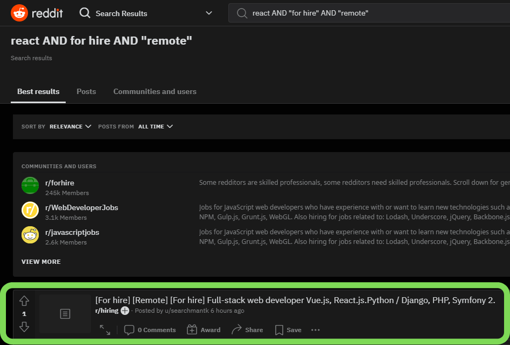This screenshot has height=345, width=510.
Task: Click the r/forhire green community icon
Action: coord(30,185)
